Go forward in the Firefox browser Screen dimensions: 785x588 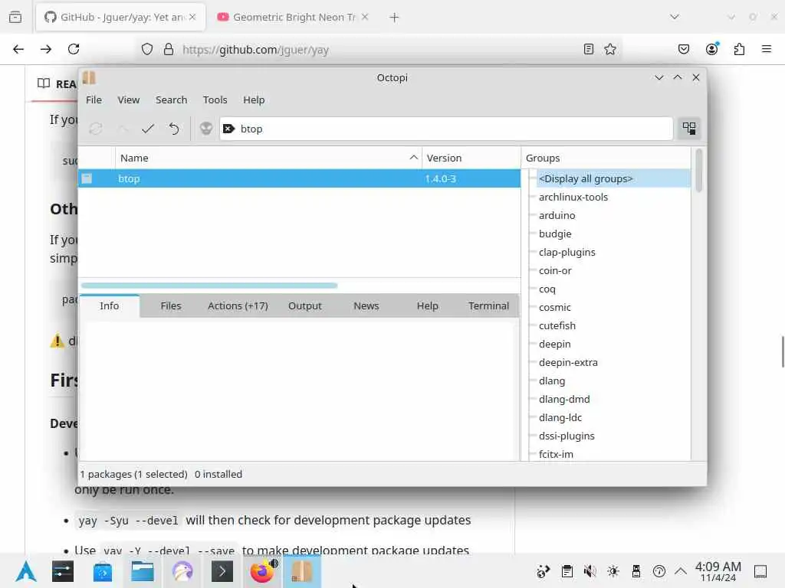(x=46, y=49)
